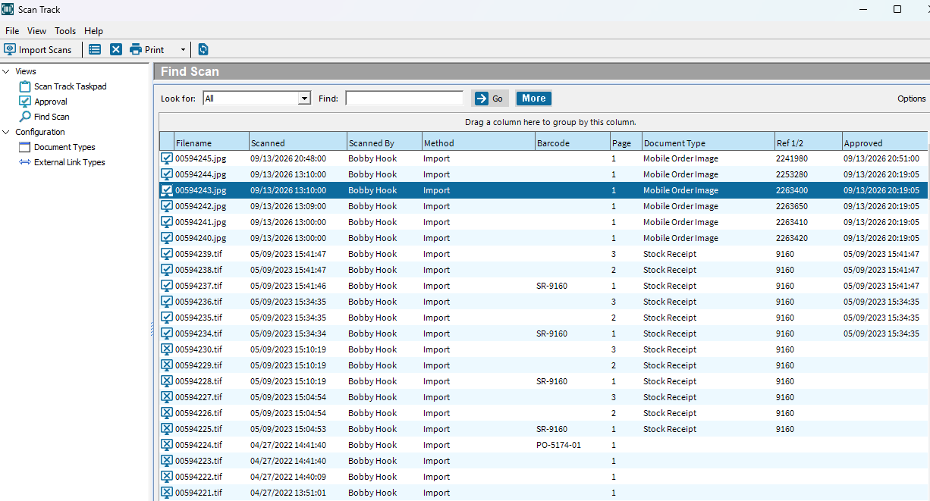Image resolution: width=930 pixels, height=501 pixels.
Task: Click the unapproved X icon for 00594227.tif
Action: pos(167,397)
